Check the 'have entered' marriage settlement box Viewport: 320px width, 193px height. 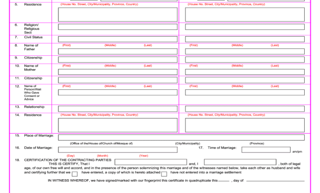75,174
